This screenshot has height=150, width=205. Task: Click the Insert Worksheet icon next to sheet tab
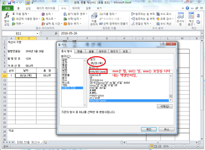(x=45, y=142)
